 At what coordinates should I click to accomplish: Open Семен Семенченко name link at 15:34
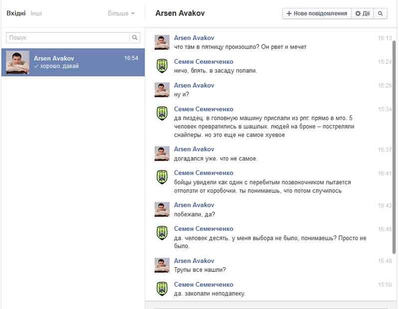coord(203,109)
